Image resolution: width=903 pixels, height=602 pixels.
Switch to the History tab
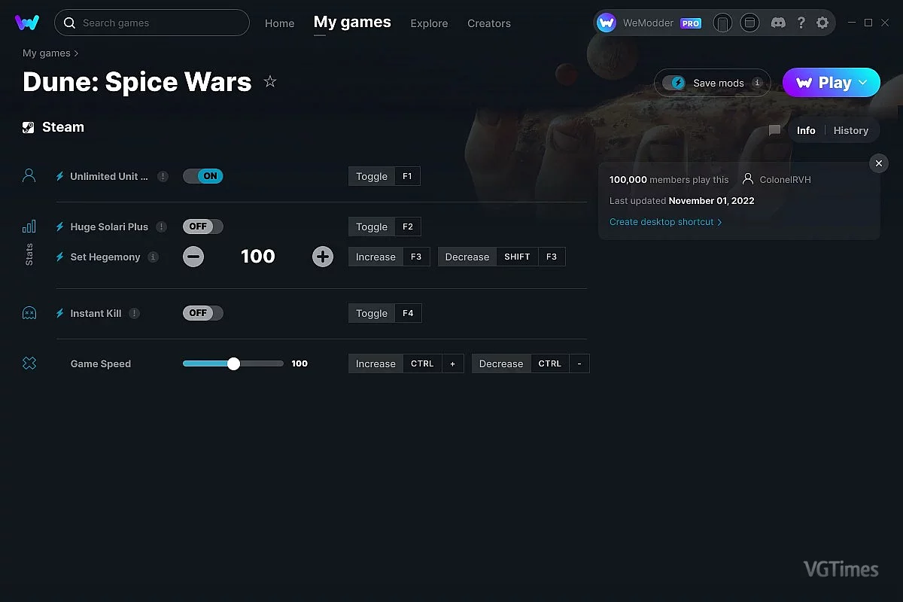click(851, 130)
